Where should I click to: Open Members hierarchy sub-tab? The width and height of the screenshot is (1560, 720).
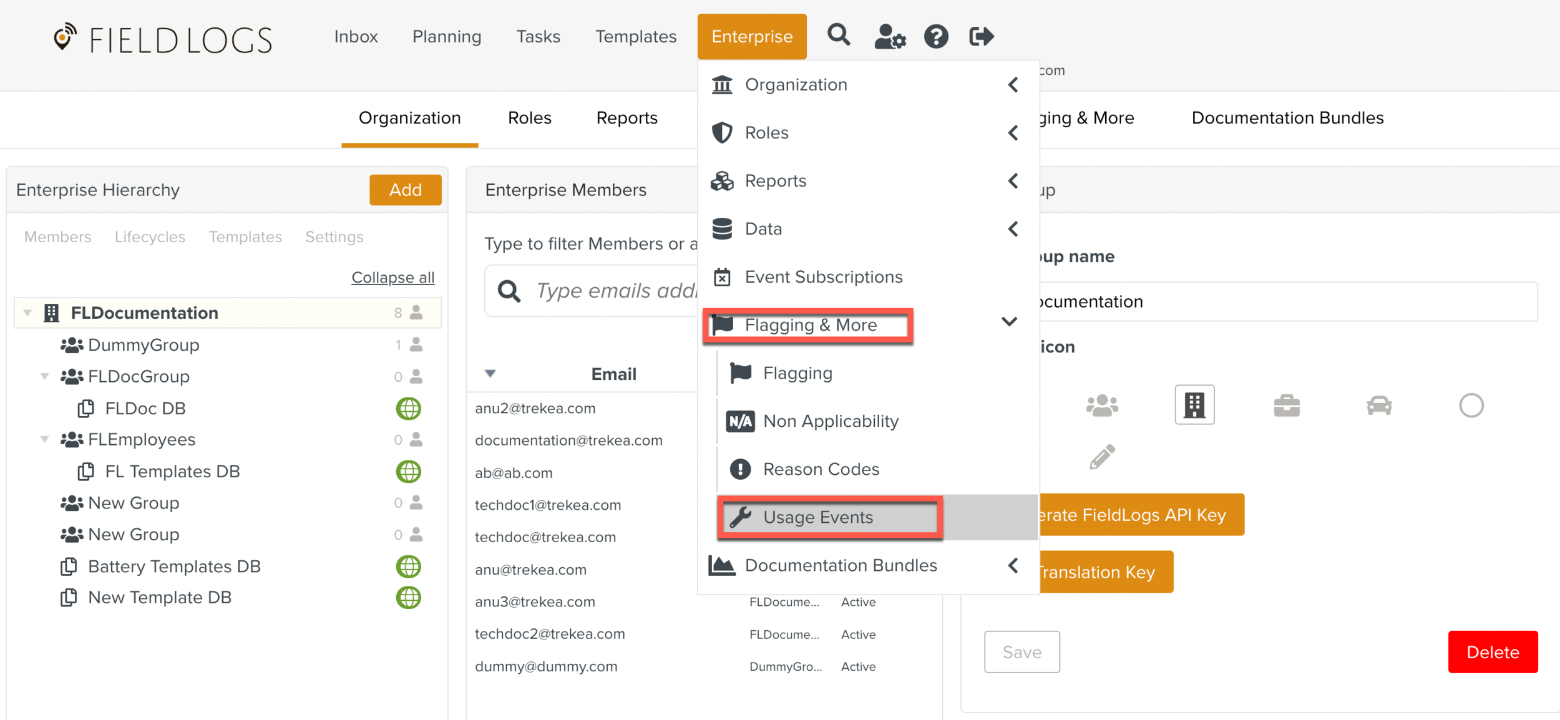pos(57,237)
